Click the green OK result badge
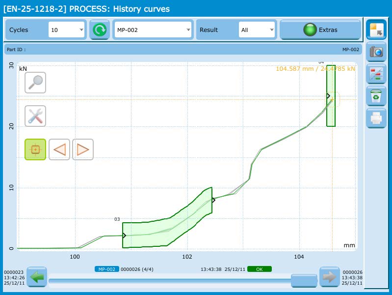This screenshot has width=392, height=295. pos(259,269)
